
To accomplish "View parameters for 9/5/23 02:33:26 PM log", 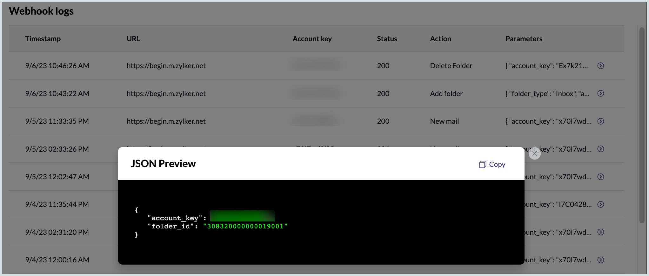I will pyautogui.click(x=601, y=149).
